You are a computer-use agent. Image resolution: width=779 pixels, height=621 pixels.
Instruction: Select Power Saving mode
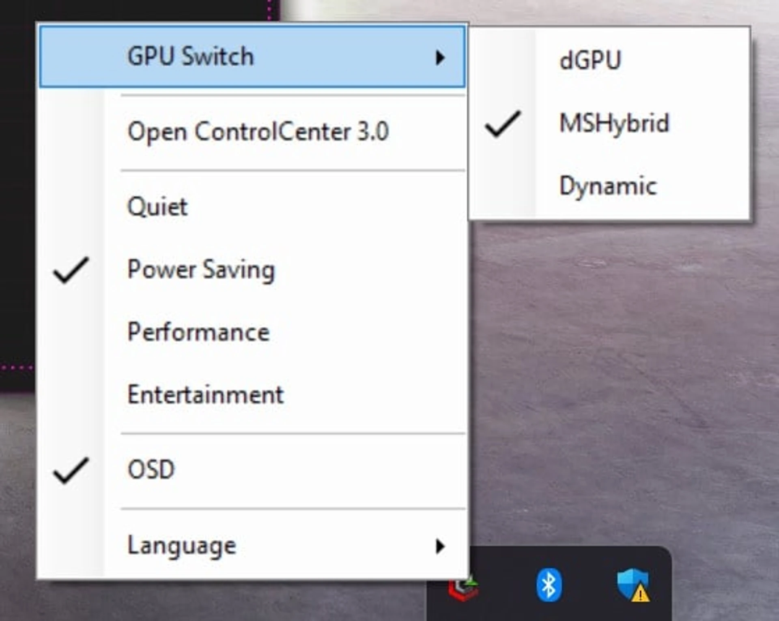click(x=252, y=270)
